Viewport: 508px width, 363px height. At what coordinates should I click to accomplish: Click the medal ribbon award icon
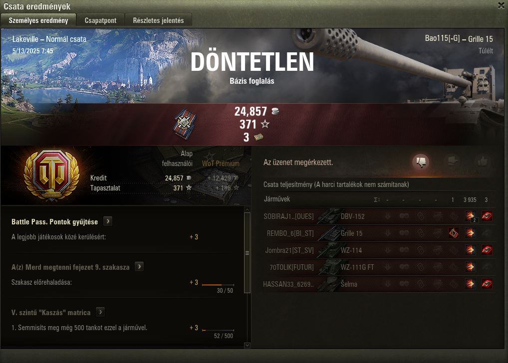184,124
